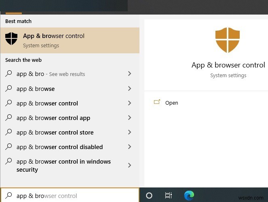The image size is (268, 202).
Task: Select the 'app & browse' suggestion
Action: coord(70,88)
